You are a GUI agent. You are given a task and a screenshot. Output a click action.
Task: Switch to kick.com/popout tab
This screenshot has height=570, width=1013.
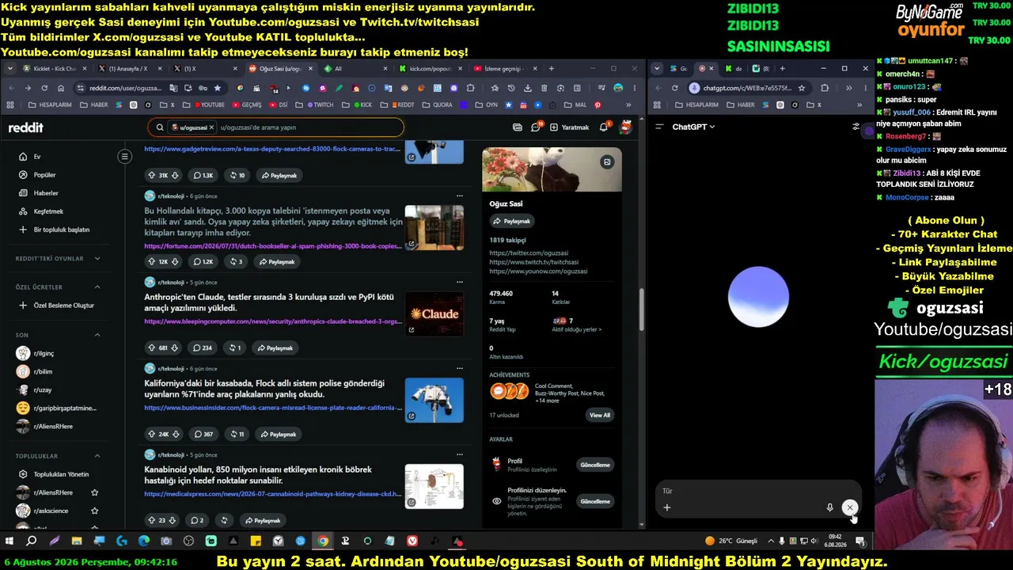(x=430, y=69)
